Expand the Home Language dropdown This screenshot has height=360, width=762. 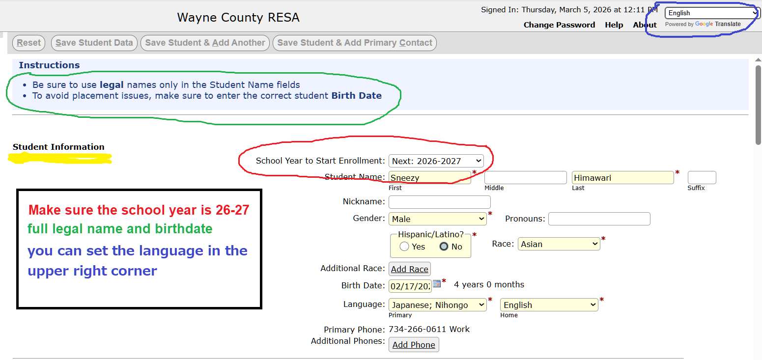(x=549, y=305)
